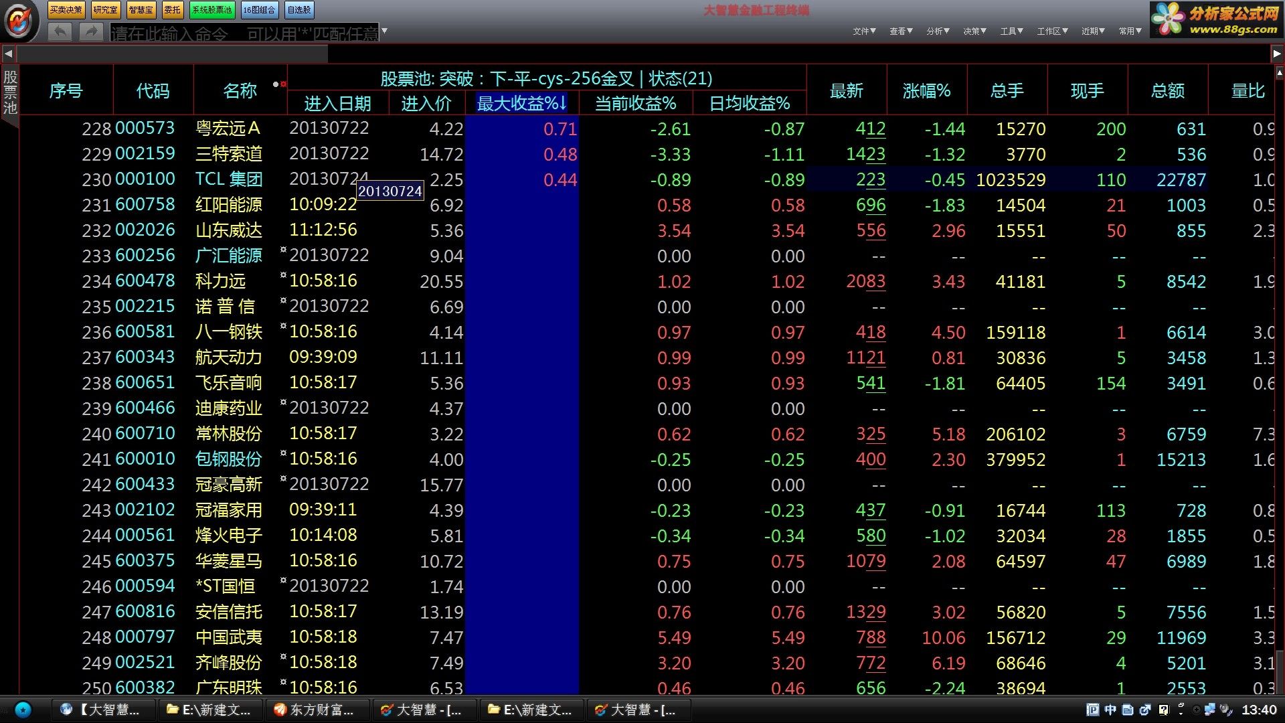Screen dimensions: 1285x723
Task: Sort by the 日均收益% column header
Action: (x=749, y=103)
